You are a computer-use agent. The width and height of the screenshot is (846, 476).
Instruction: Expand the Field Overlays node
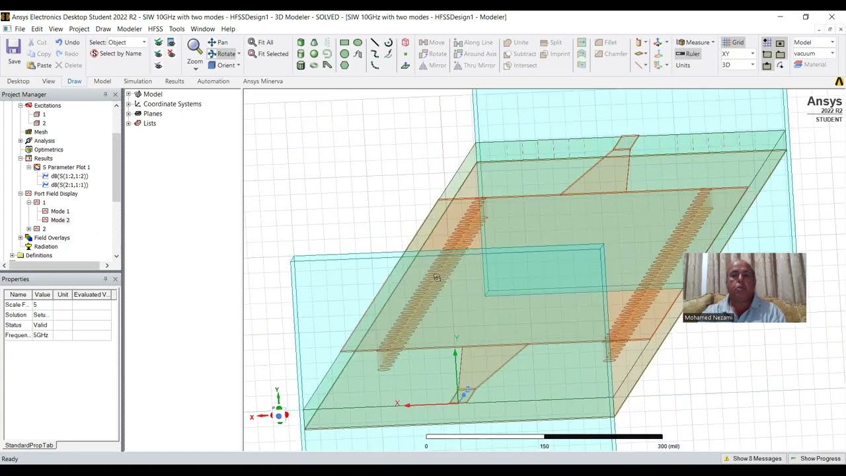coord(20,238)
